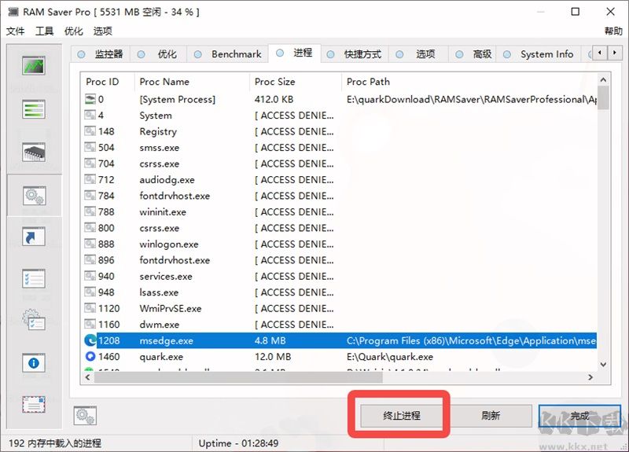The image size is (629, 452).
Task: Open the blue info sidebar icon
Action: [x=34, y=363]
